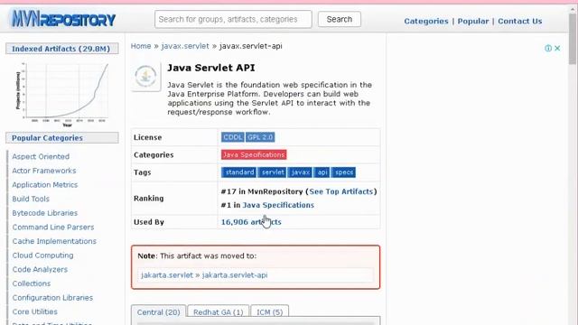Click the Java Servlet API artifact icon
The width and height of the screenshot is (578, 325).
pyautogui.click(x=146, y=76)
